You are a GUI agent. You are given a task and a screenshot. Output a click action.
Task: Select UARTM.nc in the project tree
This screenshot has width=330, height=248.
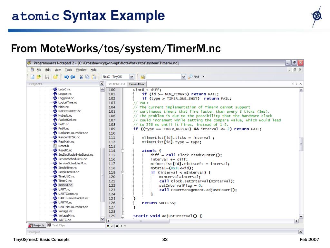click(65, 202)
